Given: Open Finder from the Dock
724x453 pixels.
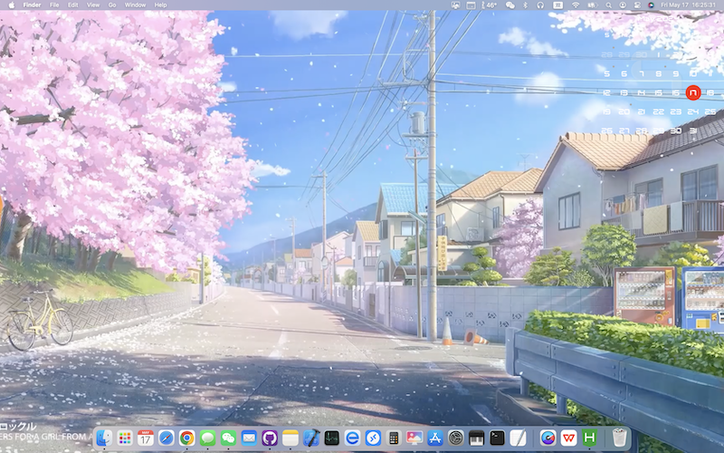Looking at the screenshot, I should click(104, 438).
